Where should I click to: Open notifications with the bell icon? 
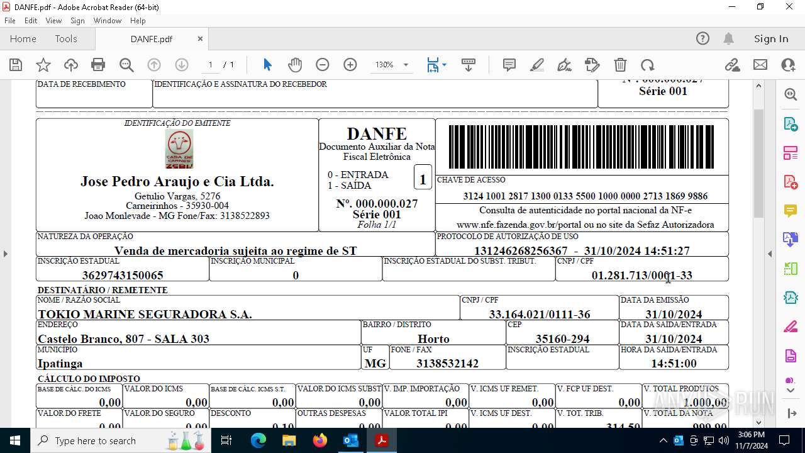point(728,38)
